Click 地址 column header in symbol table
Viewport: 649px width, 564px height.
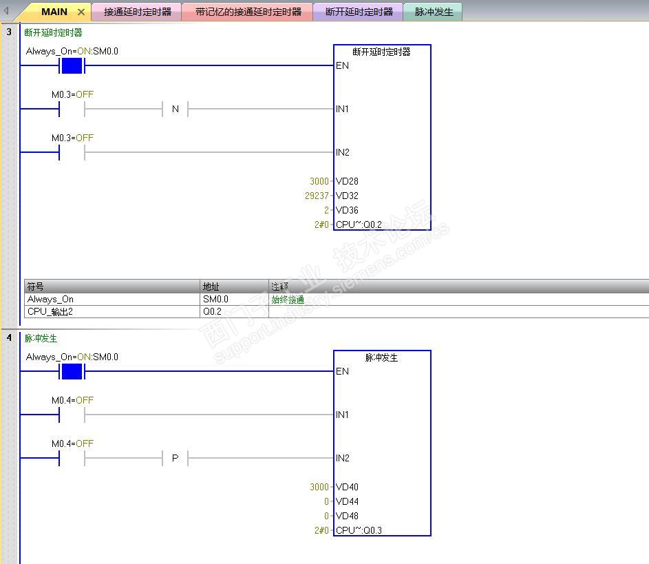coord(234,286)
